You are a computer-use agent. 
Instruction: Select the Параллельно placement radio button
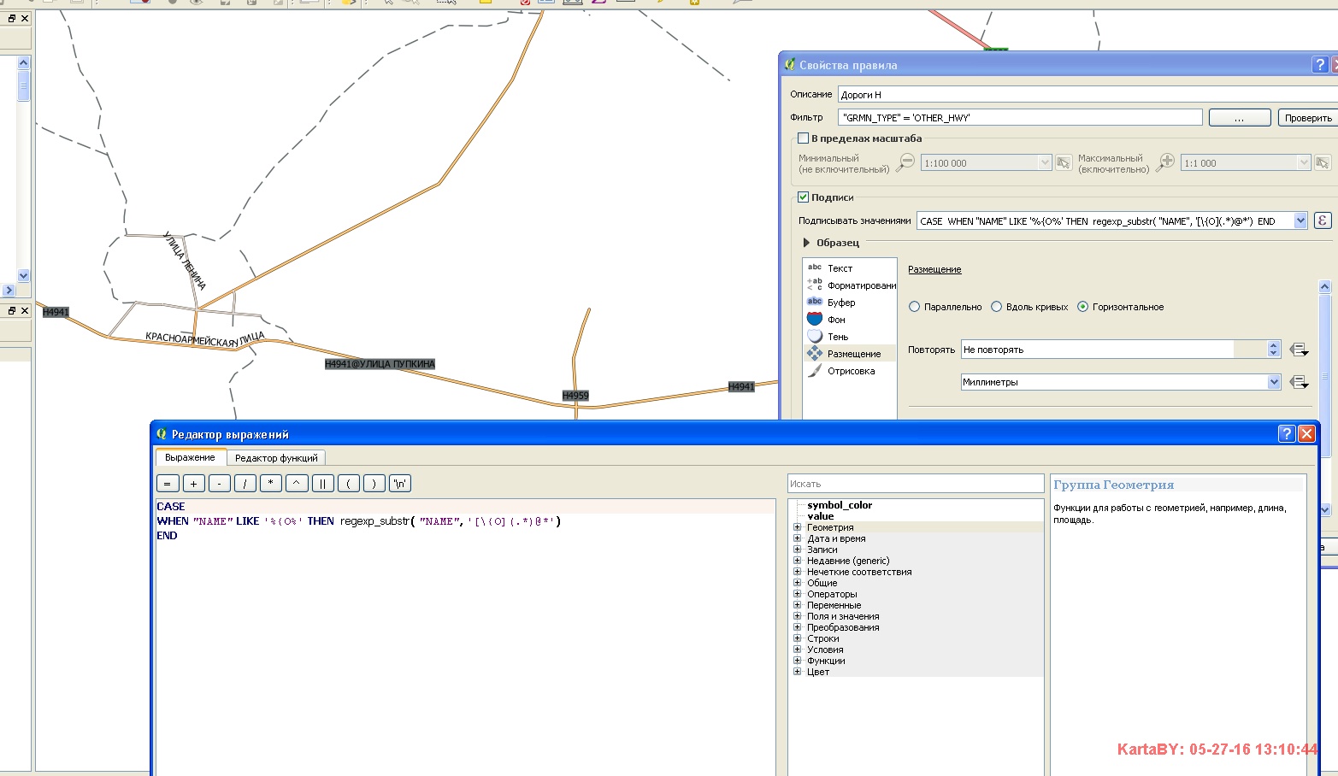914,306
